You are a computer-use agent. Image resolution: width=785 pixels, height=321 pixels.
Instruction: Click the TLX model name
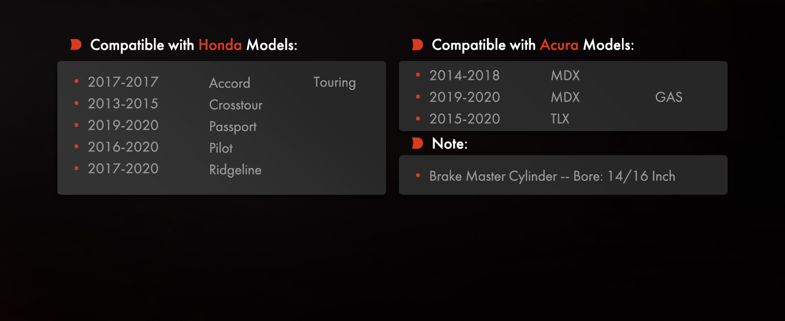pyautogui.click(x=560, y=119)
